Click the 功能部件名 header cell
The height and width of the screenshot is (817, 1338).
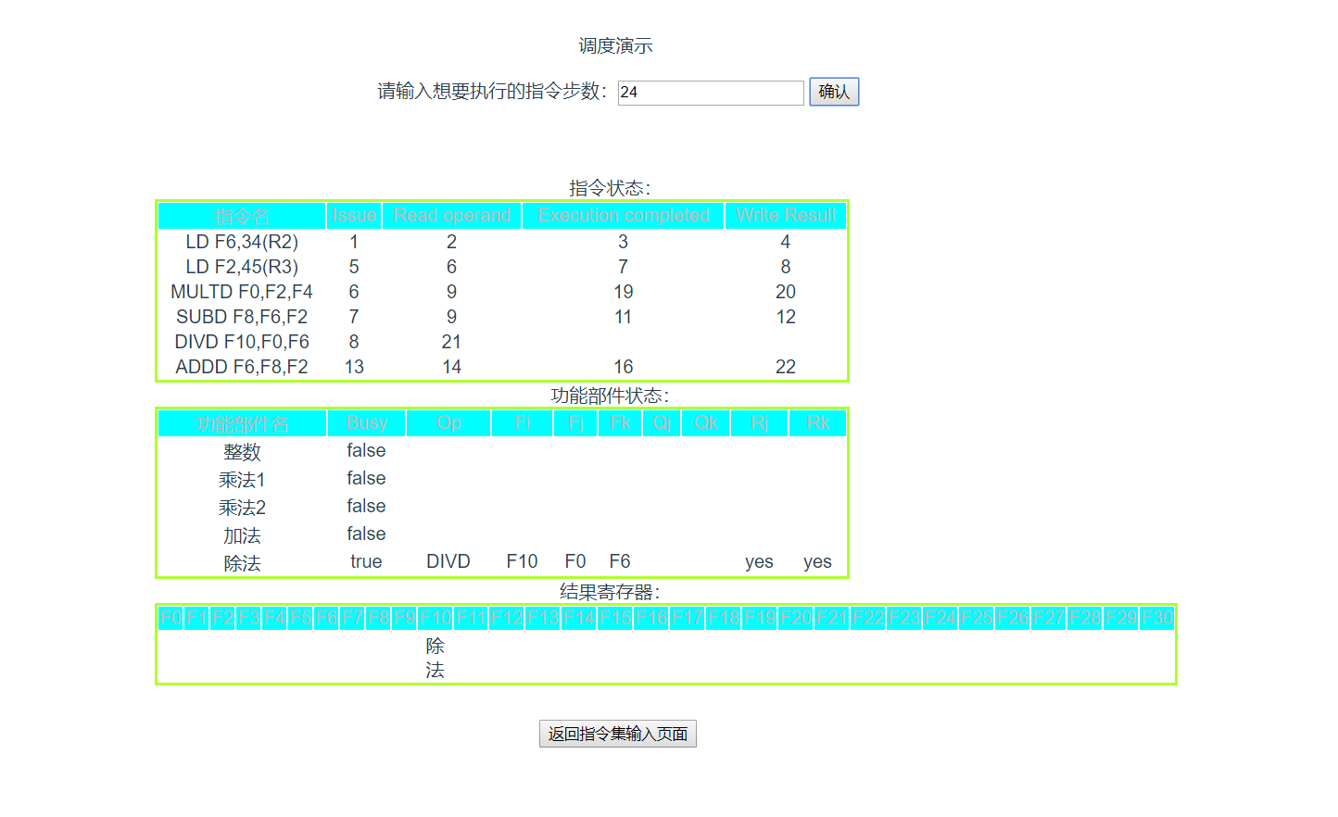click(242, 422)
